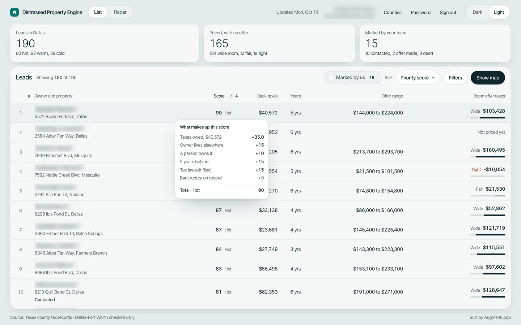The height and width of the screenshot is (325, 521).
Task: Click the Room after taxes header
Action: (489, 96)
